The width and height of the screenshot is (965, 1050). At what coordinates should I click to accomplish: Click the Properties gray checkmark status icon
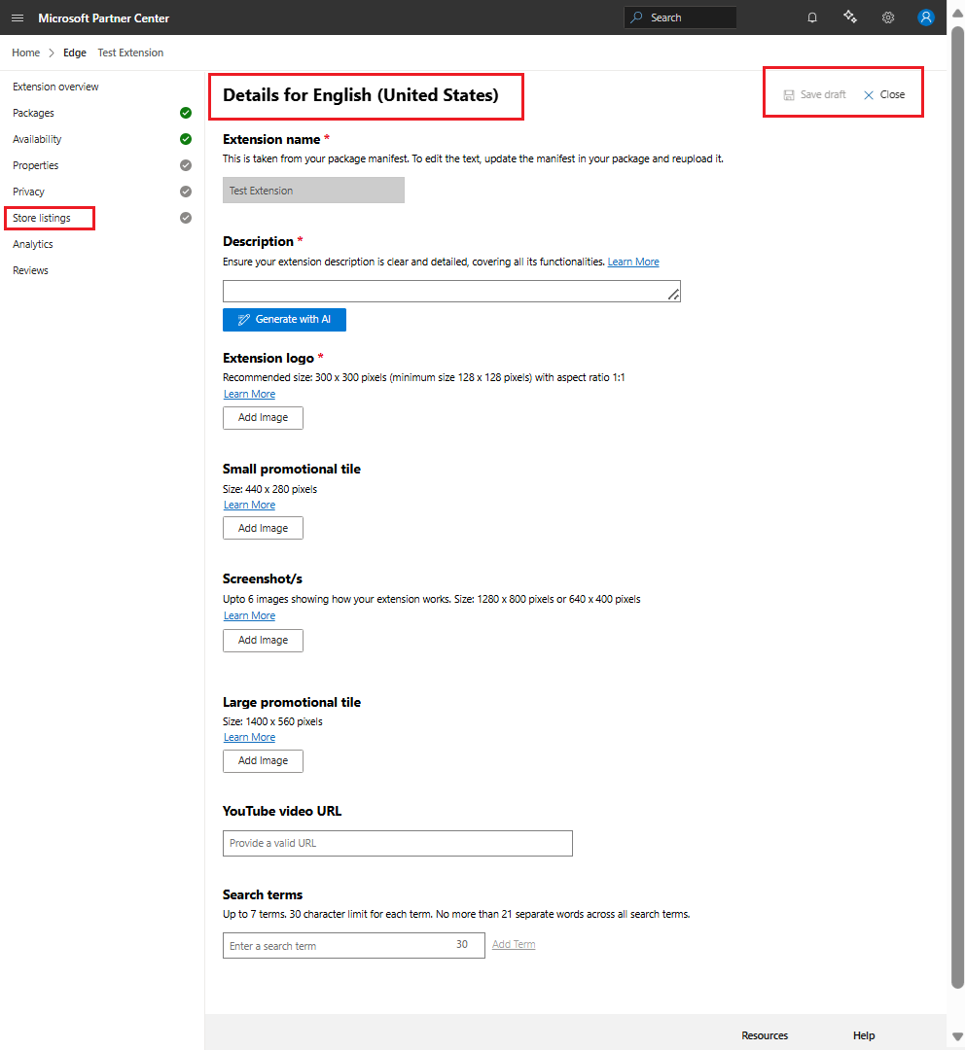pos(186,165)
